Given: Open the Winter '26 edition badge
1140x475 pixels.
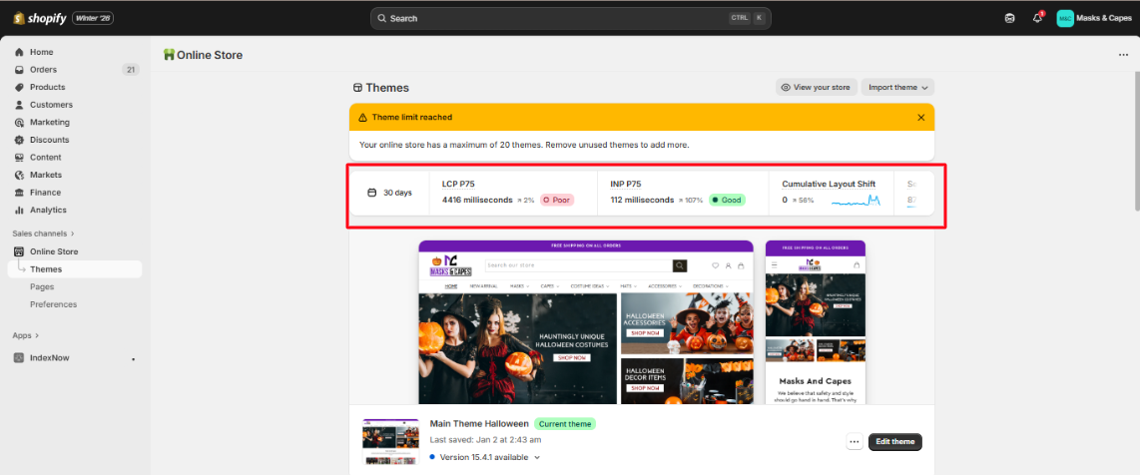Looking at the screenshot, I should click(92, 18).
